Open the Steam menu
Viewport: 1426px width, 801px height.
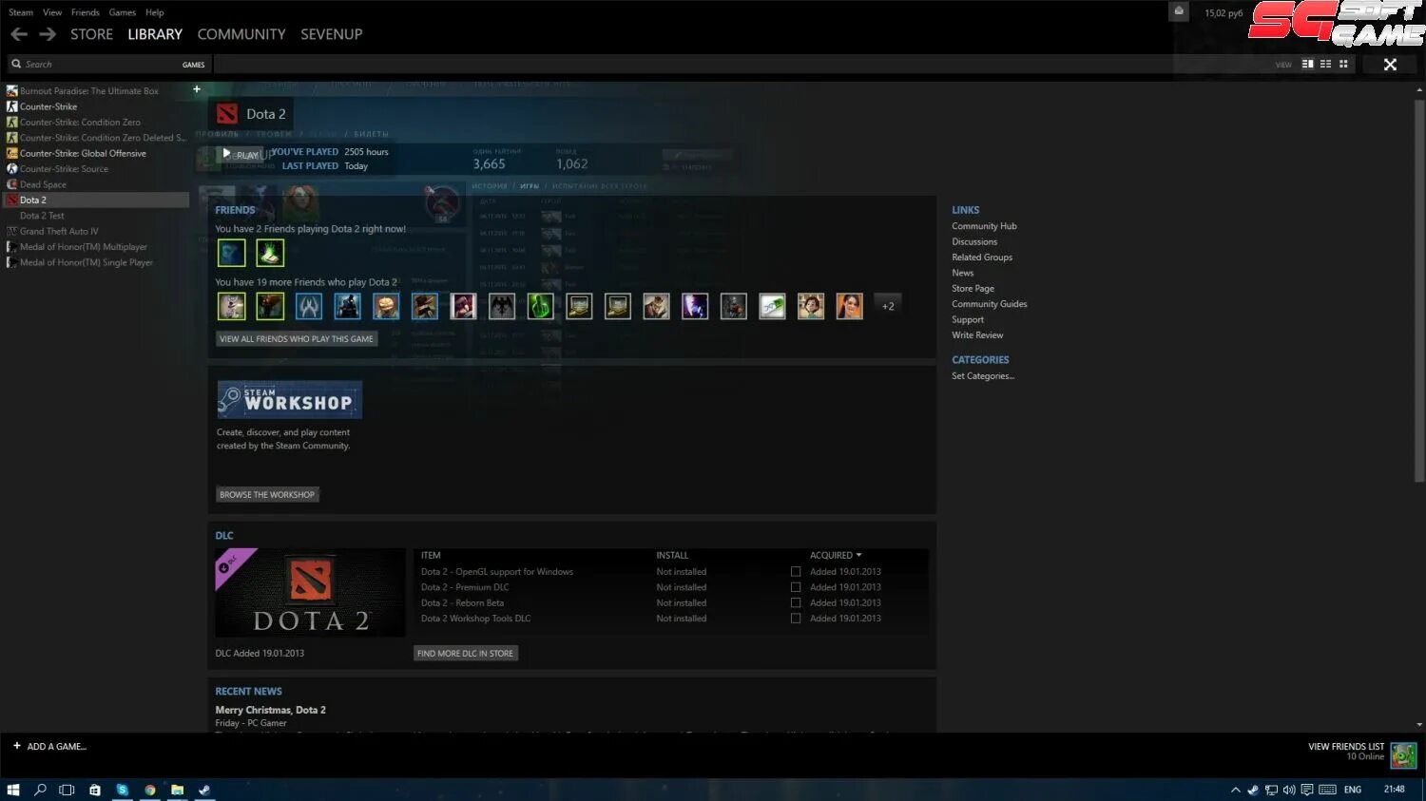(x=21, y=12)
